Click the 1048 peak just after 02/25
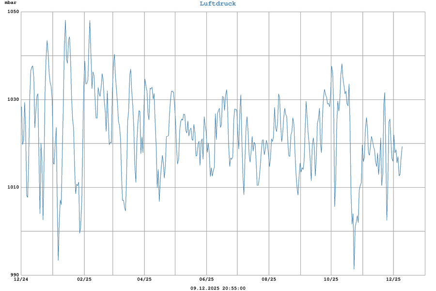Viewport: 436px width, 291px height. point(90,21)
